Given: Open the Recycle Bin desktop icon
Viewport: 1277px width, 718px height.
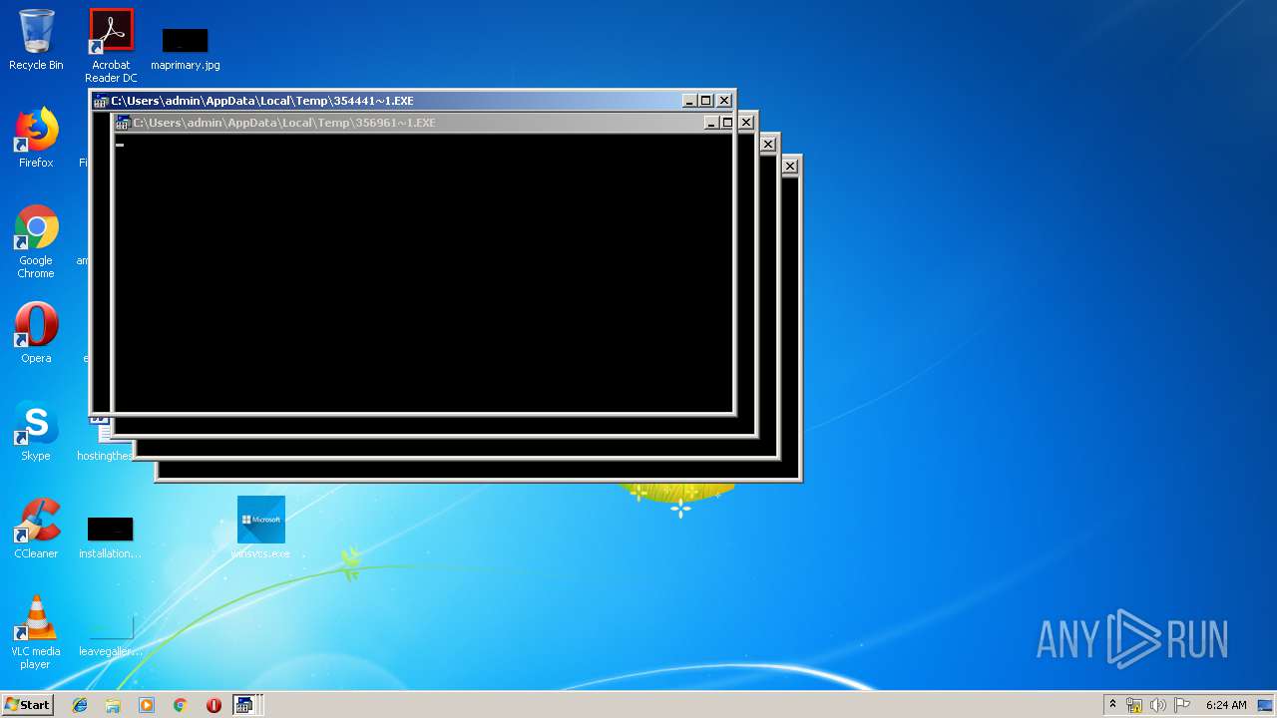Looking at the screenshot, I should (x=36, y=40).
